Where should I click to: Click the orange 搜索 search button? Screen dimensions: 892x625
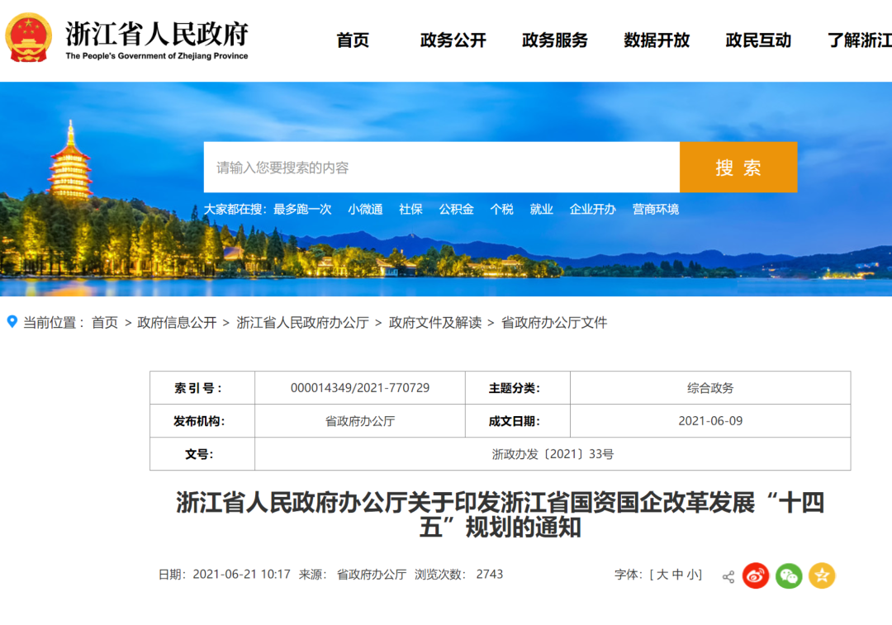[x=738, y=168]
